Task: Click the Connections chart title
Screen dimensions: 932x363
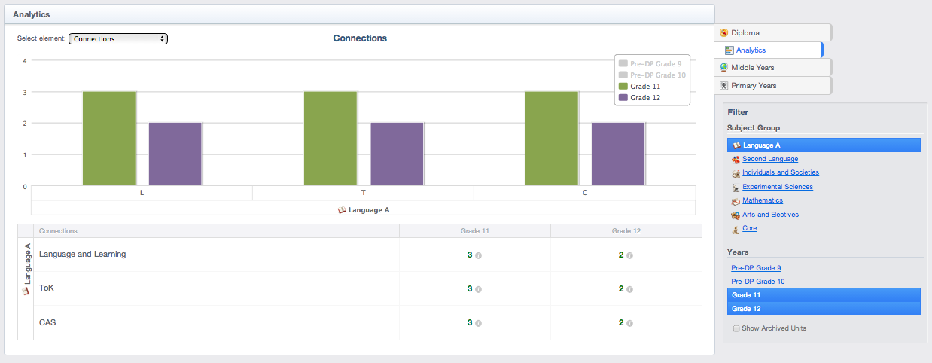Action: click(360, 38)
